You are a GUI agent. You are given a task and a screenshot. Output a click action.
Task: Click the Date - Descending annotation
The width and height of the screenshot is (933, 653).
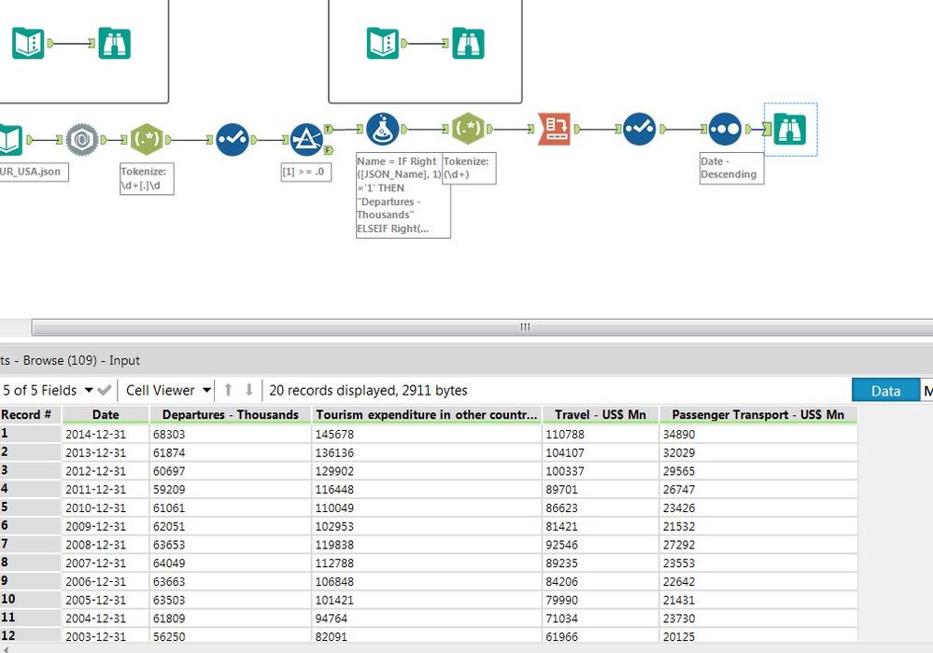(731, 168)
